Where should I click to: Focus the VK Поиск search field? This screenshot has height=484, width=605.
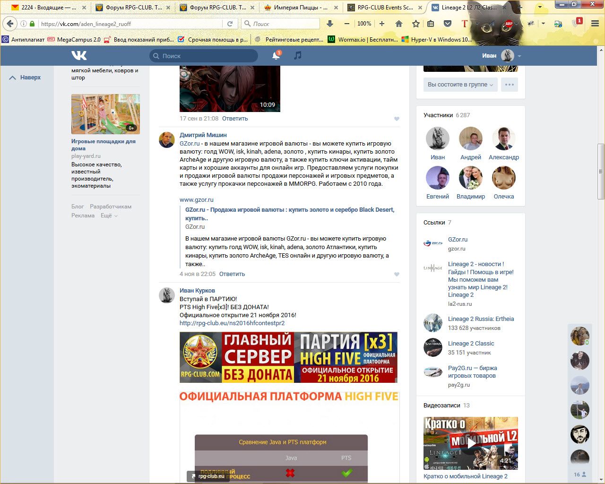click(x=204, y=56)
